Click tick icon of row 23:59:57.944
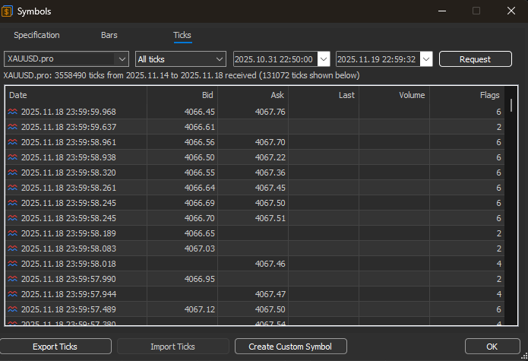Viewport: 528px width, 361px height. [x=12, y=294]
